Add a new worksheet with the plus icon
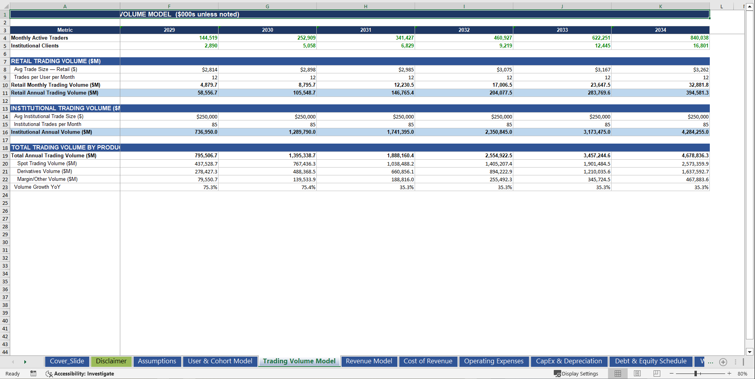The height and width of the screenshot is (379, 755). (x=723, y=362)
